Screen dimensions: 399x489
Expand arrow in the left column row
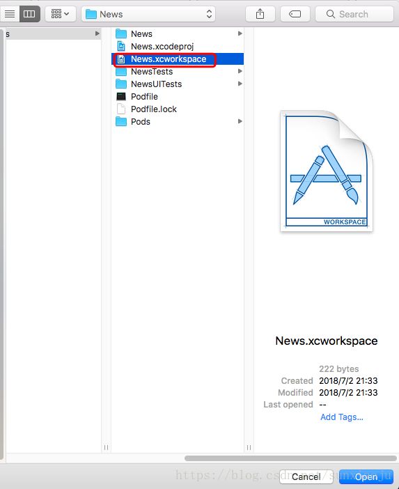click(97, 33)
